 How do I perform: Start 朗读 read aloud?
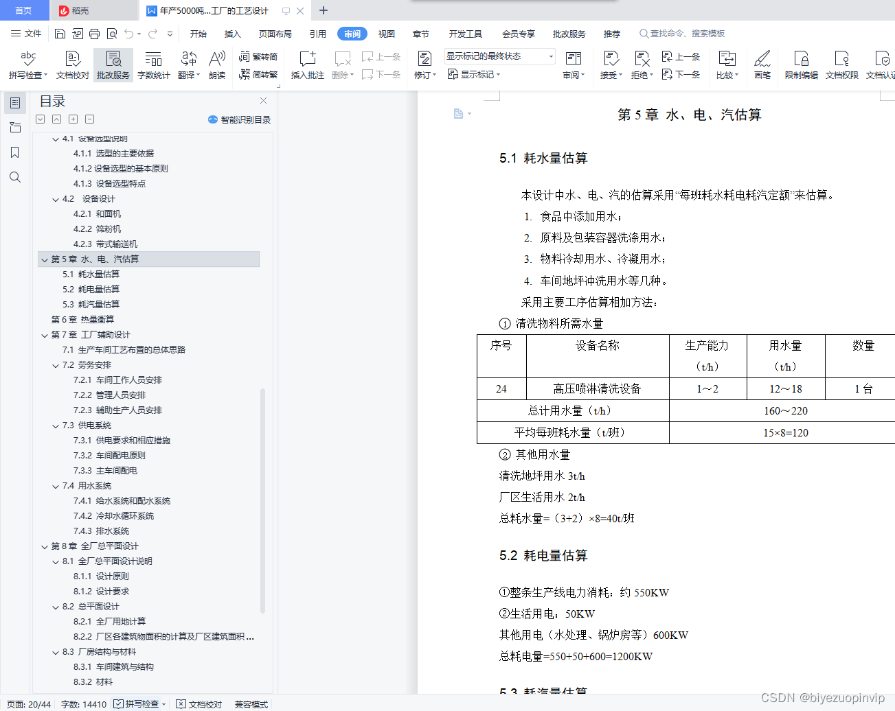click(x=217, y=65)
